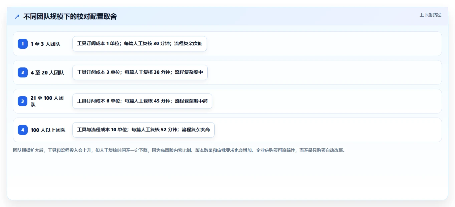This screenshot has width=455, height=207.
Task: Click the 21 至 100 人团队 label
Action: point(47,101)
